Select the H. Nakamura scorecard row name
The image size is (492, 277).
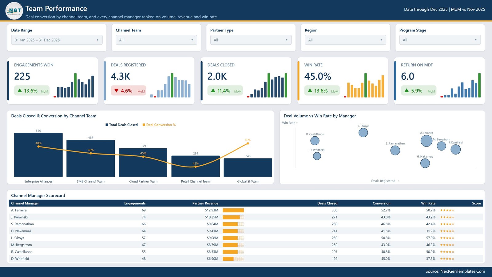21,231
